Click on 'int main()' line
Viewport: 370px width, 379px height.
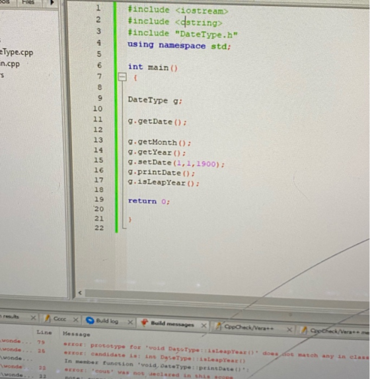click(x=153, y=67)
